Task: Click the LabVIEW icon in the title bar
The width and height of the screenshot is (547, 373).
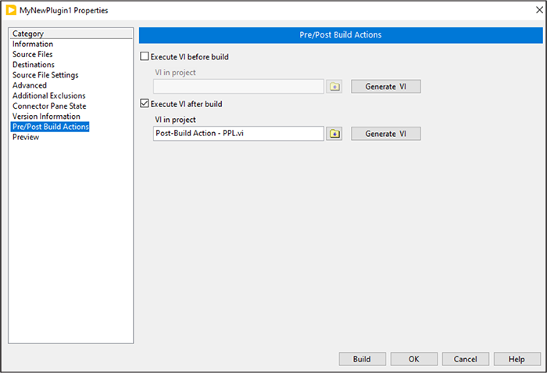Action: click(11, 10)
